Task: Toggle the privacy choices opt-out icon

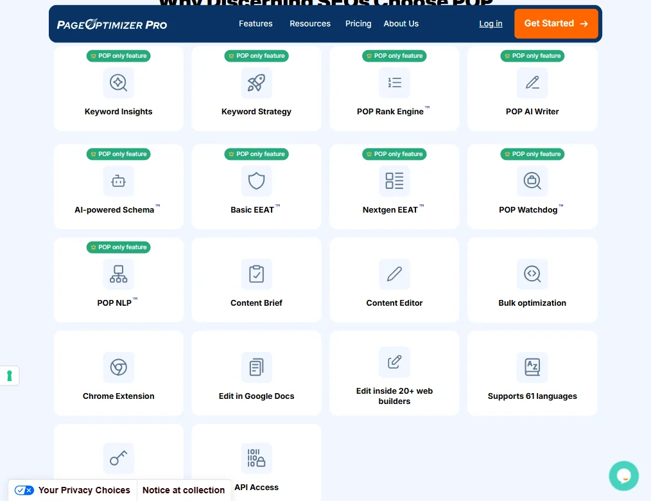Action: 24,490
